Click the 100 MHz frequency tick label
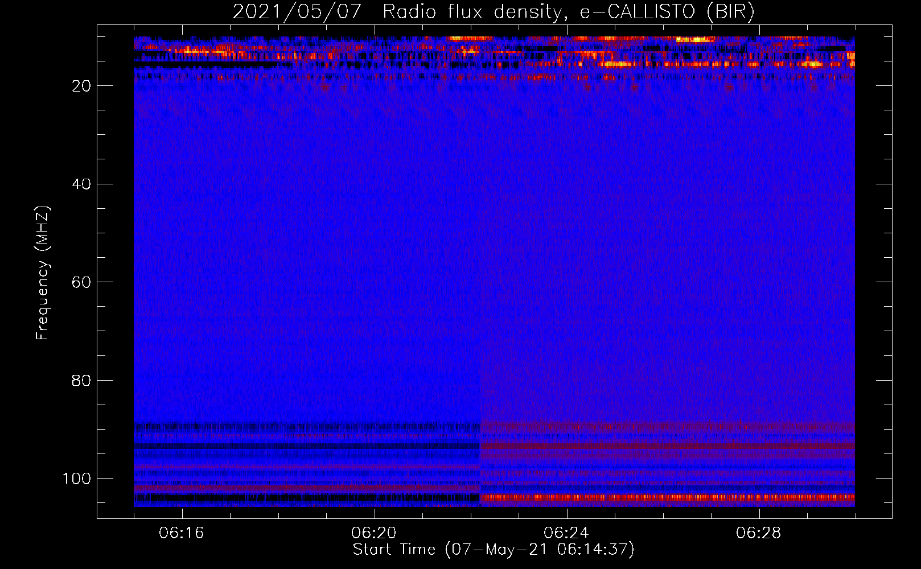The image size is (921, 569). [77, 479]
